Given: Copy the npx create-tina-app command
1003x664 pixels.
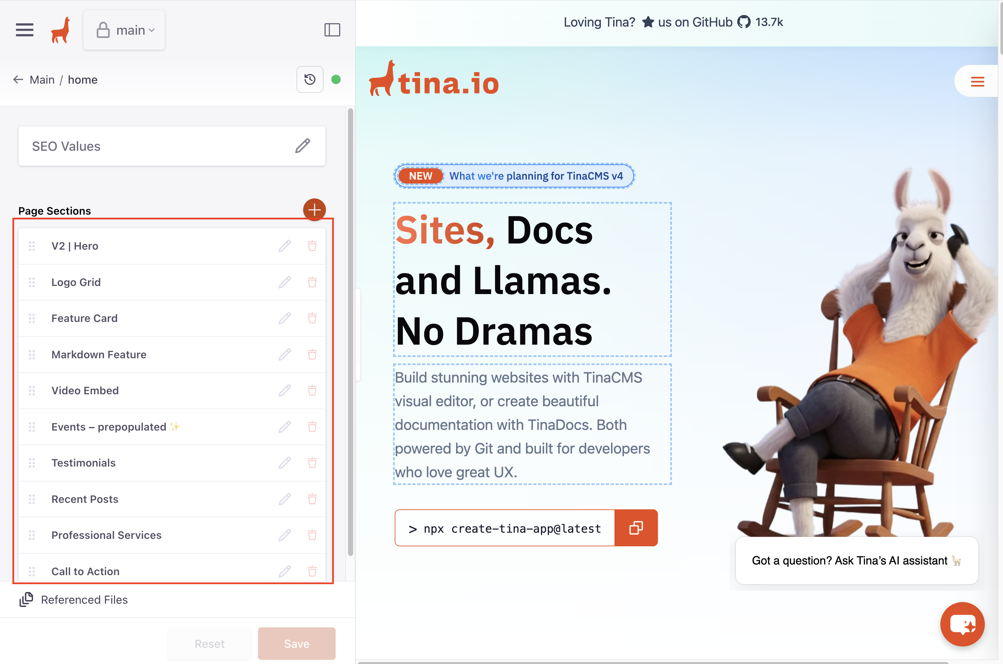Looking at the screenshot, I should [636, 528].
